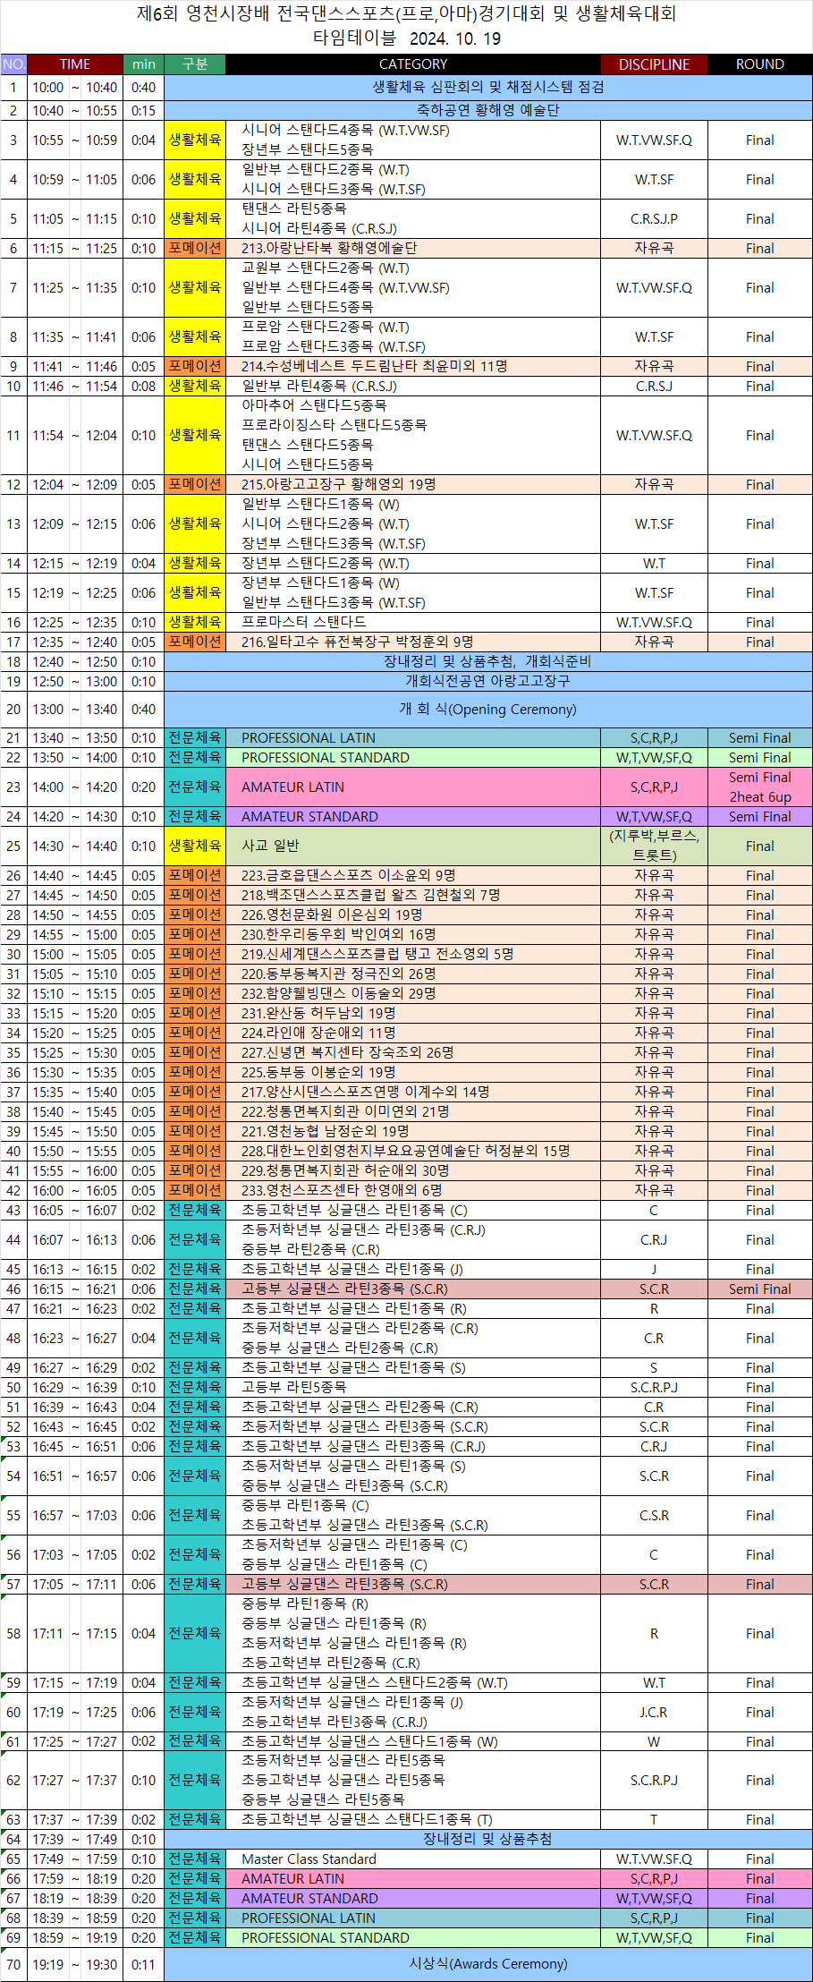
Task: Click (지루박,부르스,트롯트) discipline cell
Action: point(654,846)
